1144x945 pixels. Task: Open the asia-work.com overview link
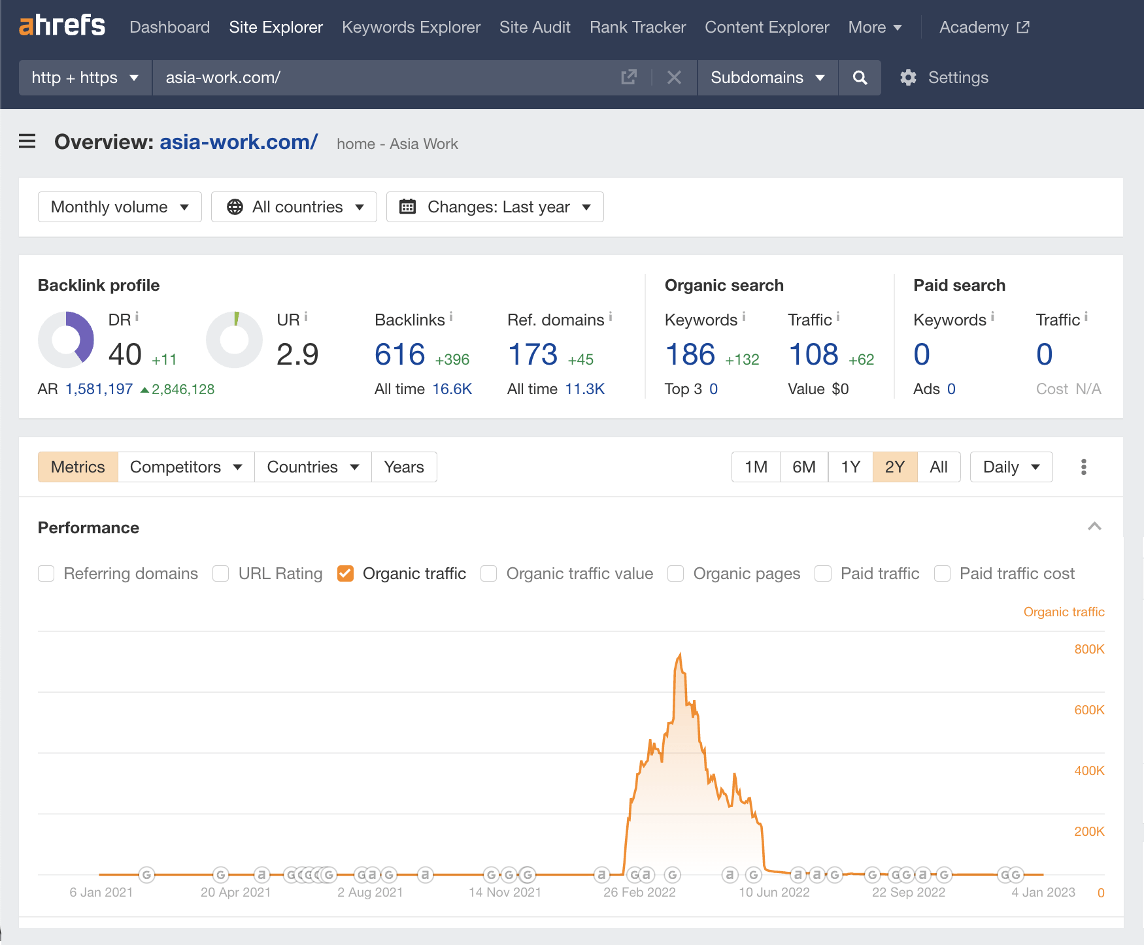click(x=238, y=142)
